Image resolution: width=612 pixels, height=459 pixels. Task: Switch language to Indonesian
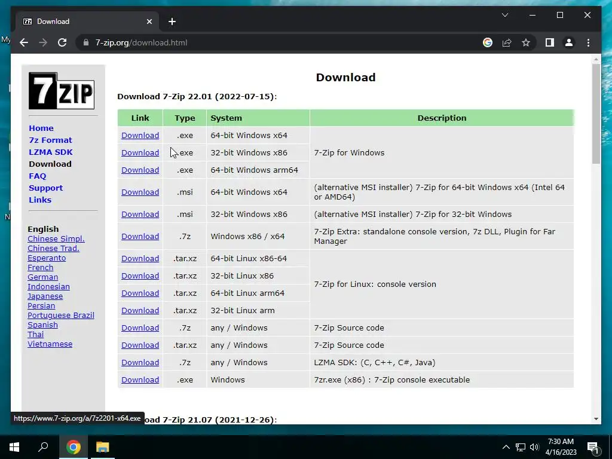(x=48, y=286)
